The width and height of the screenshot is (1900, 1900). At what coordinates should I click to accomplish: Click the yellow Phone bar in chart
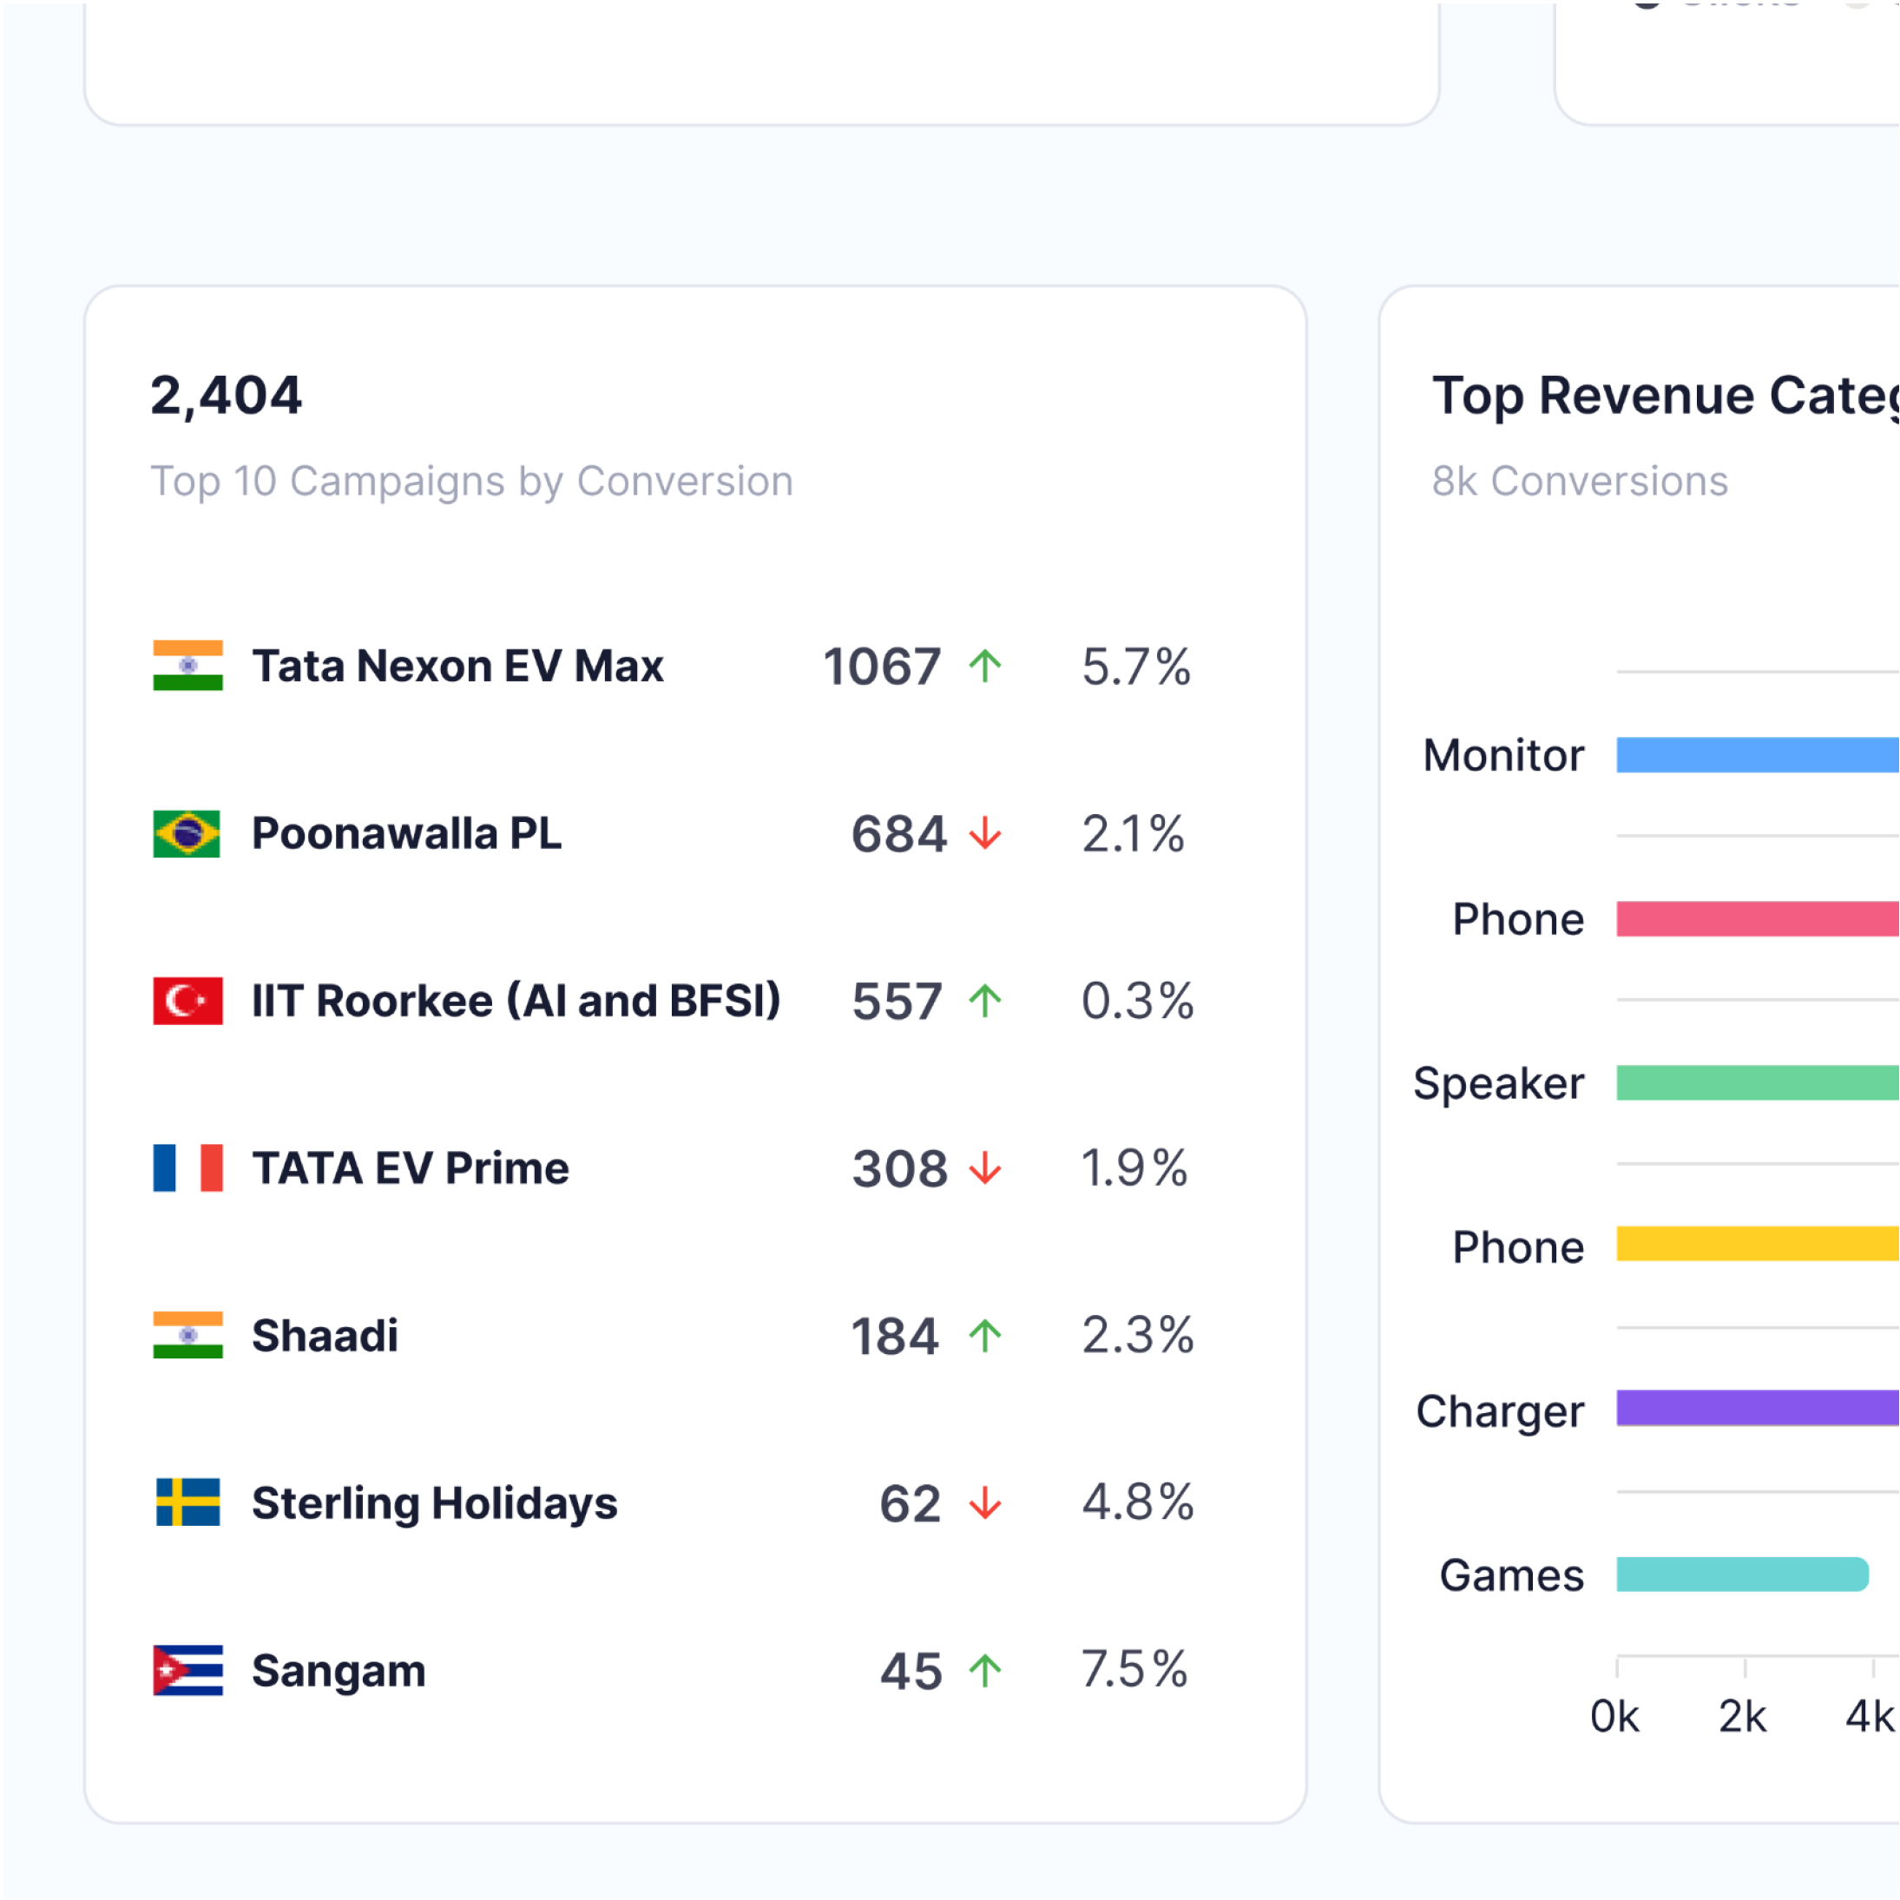coord(1758,1244)
